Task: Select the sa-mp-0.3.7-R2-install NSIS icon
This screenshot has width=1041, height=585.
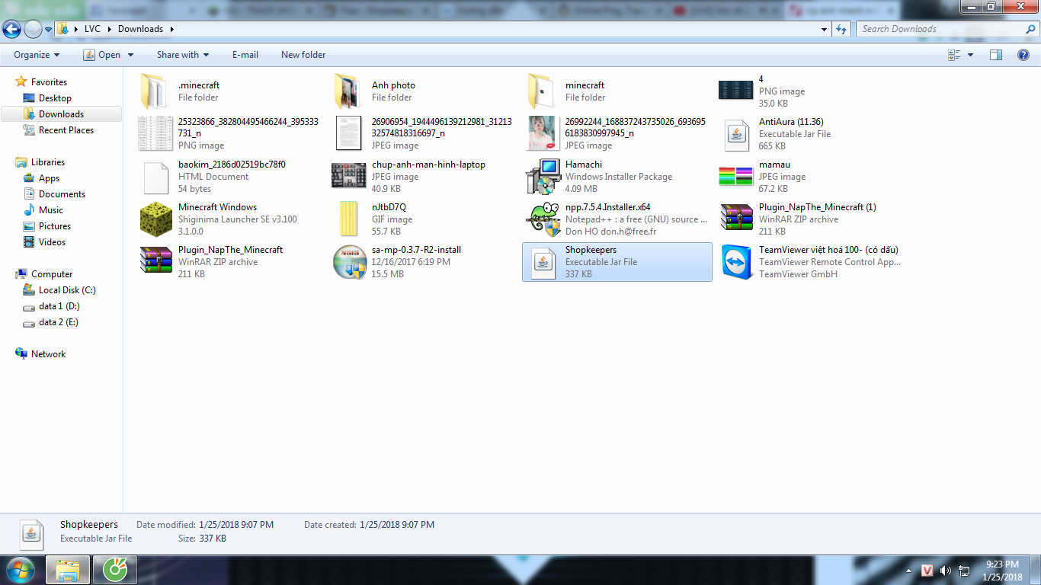Action: (x=349, y=262)
